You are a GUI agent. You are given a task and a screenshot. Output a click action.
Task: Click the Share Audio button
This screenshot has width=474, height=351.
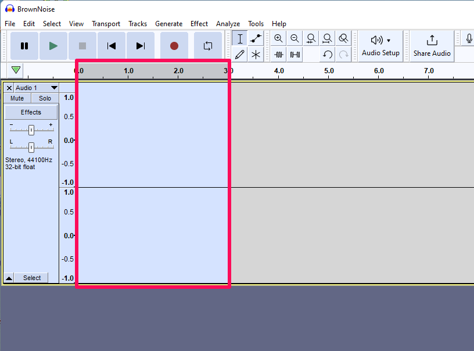432,46
